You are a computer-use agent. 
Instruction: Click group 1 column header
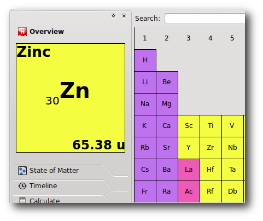(x=145, y=38)
